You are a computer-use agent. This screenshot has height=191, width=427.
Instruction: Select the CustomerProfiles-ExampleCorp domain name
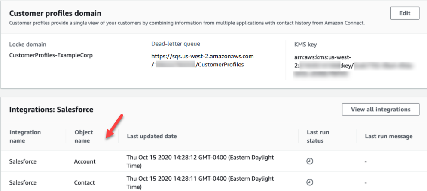point(51,55)
